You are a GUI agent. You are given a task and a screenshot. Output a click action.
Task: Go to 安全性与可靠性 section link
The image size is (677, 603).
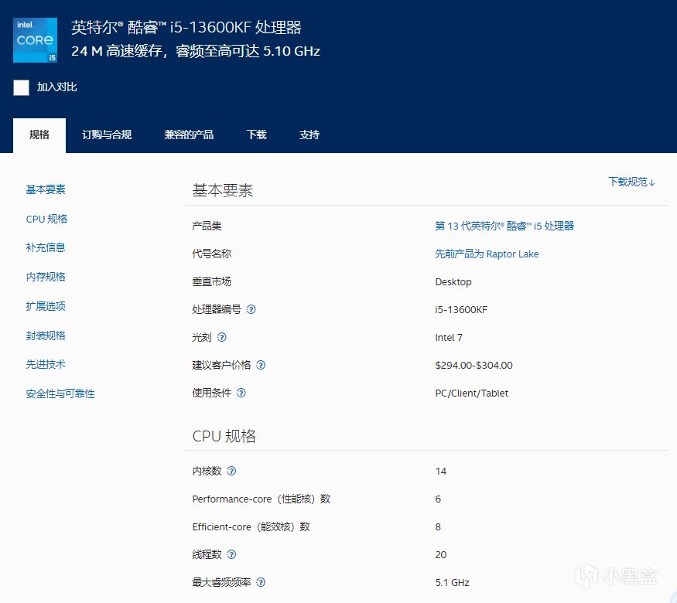(x=60, y=393)
